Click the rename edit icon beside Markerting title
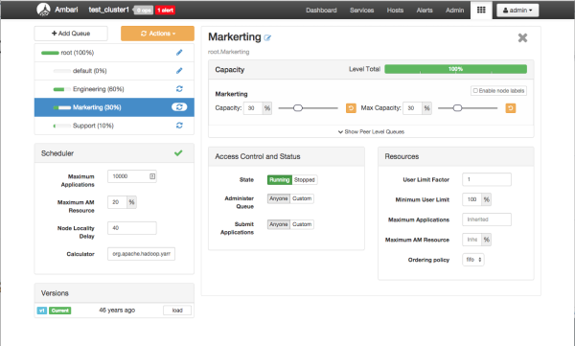 pyautogui.click(x=267, y=37)
